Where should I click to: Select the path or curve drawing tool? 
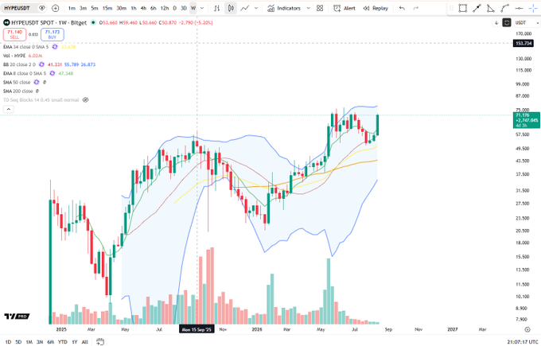tap(504, 8)
